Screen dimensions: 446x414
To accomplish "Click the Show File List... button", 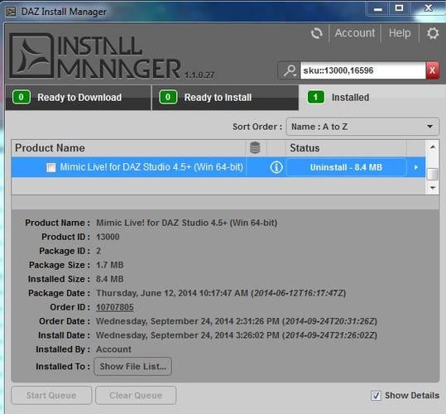I will click(x=133, y=367).
